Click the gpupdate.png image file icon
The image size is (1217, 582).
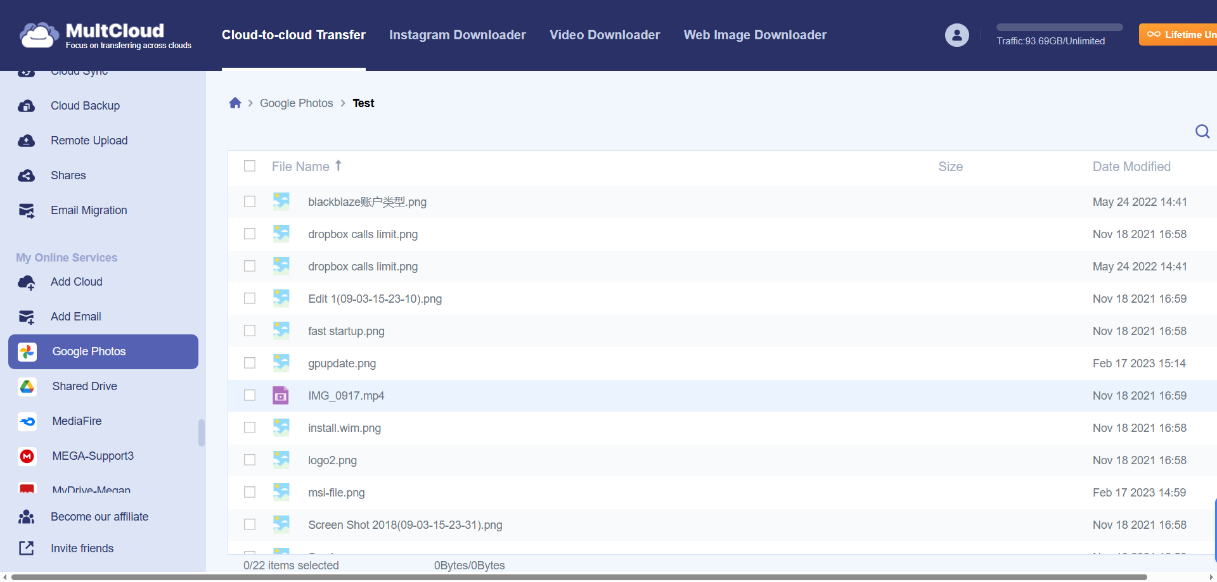[281, 363]
